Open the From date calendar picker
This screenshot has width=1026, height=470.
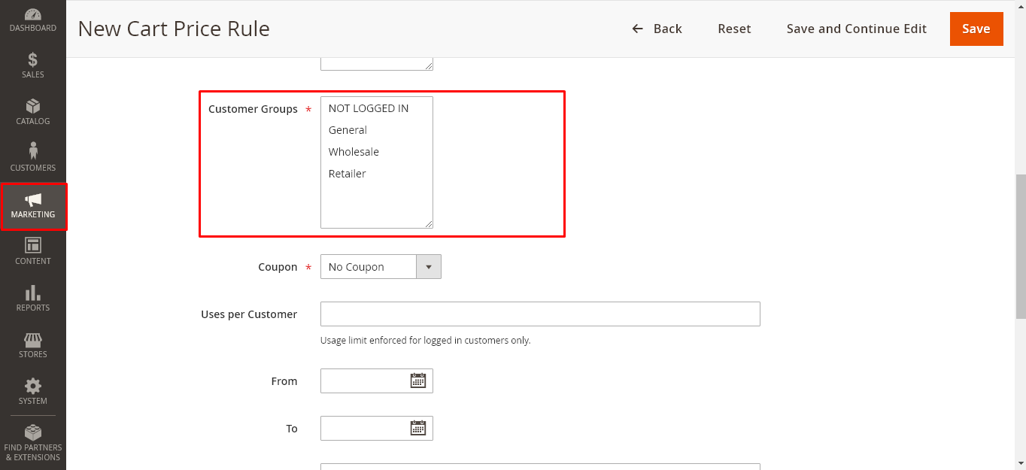pos(417,381)
